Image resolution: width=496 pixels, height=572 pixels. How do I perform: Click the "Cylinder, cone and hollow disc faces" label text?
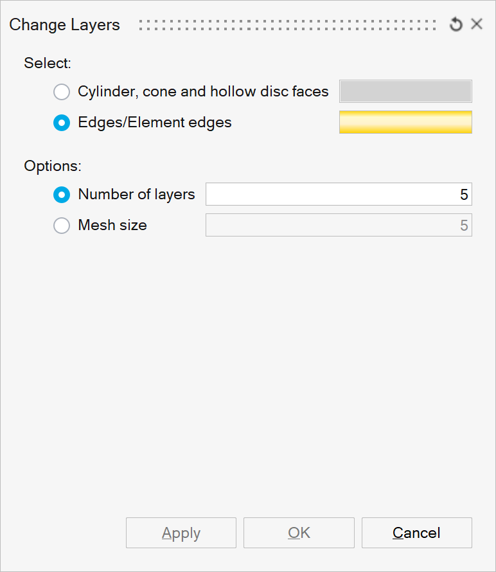(203, 92)
